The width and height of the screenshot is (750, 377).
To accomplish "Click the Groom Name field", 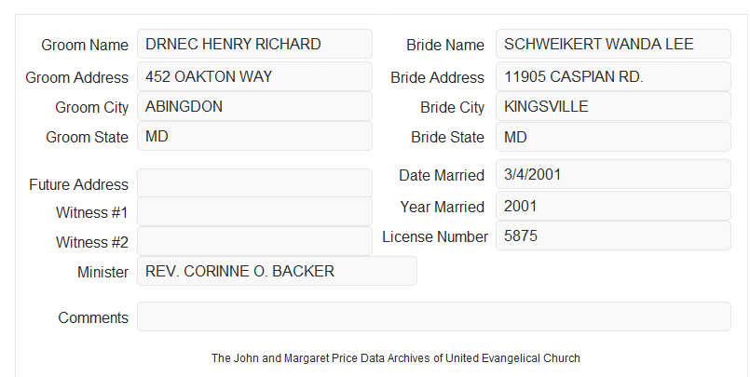I will click(x=254, y=44).
